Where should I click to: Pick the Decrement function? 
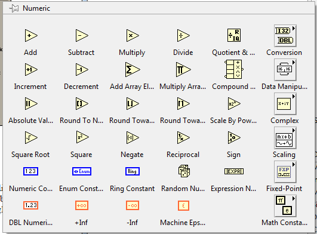click(x=82, y=69)
